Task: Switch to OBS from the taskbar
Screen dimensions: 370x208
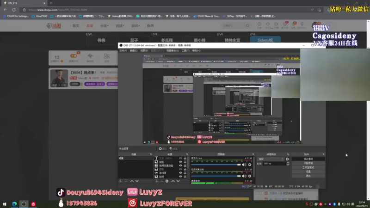Action: [x=24, y=204]
